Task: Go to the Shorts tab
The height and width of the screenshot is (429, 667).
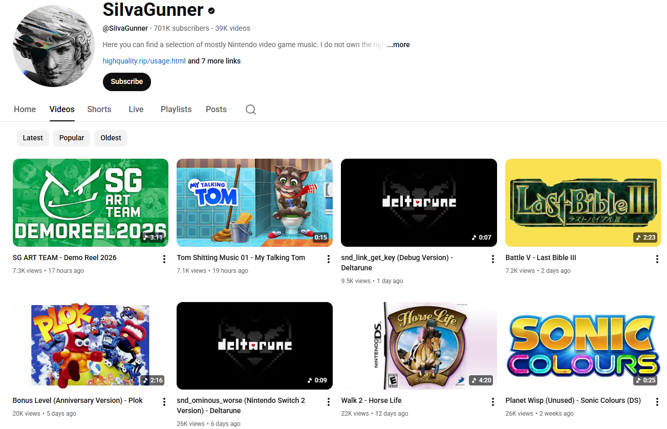Action: [99, 109]
